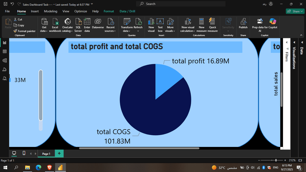Go to previous page tab arrow
306x172 pixels.
[x=31, y=154]
